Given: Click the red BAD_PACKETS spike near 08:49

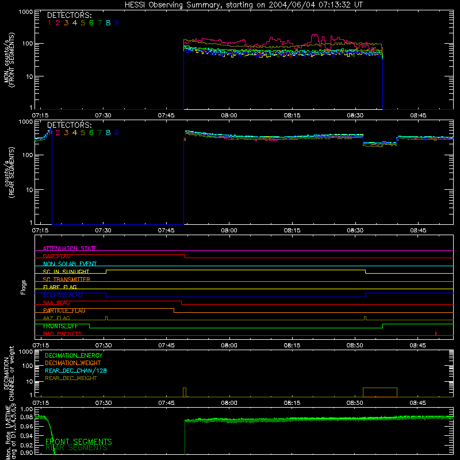Looking at the screenshot, I should 436,333.
